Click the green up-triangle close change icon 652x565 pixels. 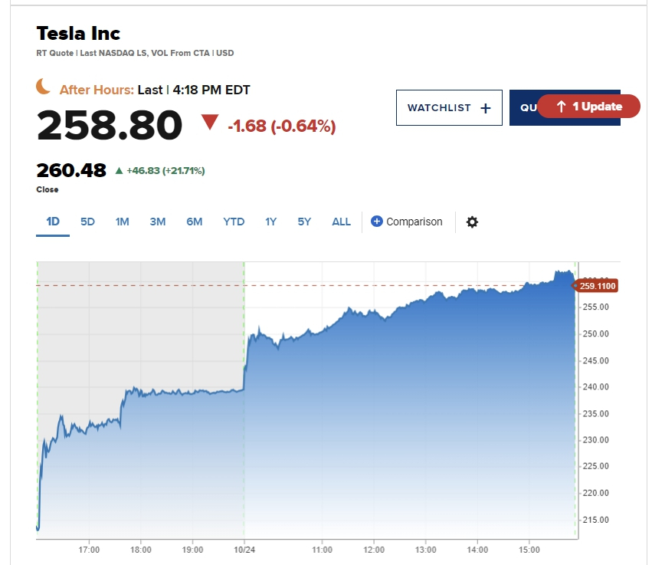coord(119,171)
